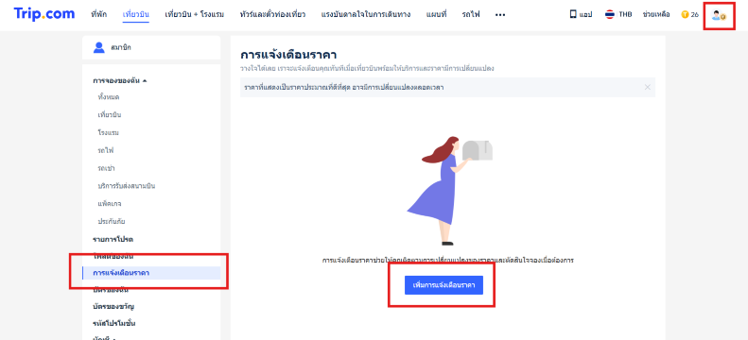Open บัตรของขวัญ gift cards in sidebar
This screenshot has width=748, height=340.
[113, 306]
